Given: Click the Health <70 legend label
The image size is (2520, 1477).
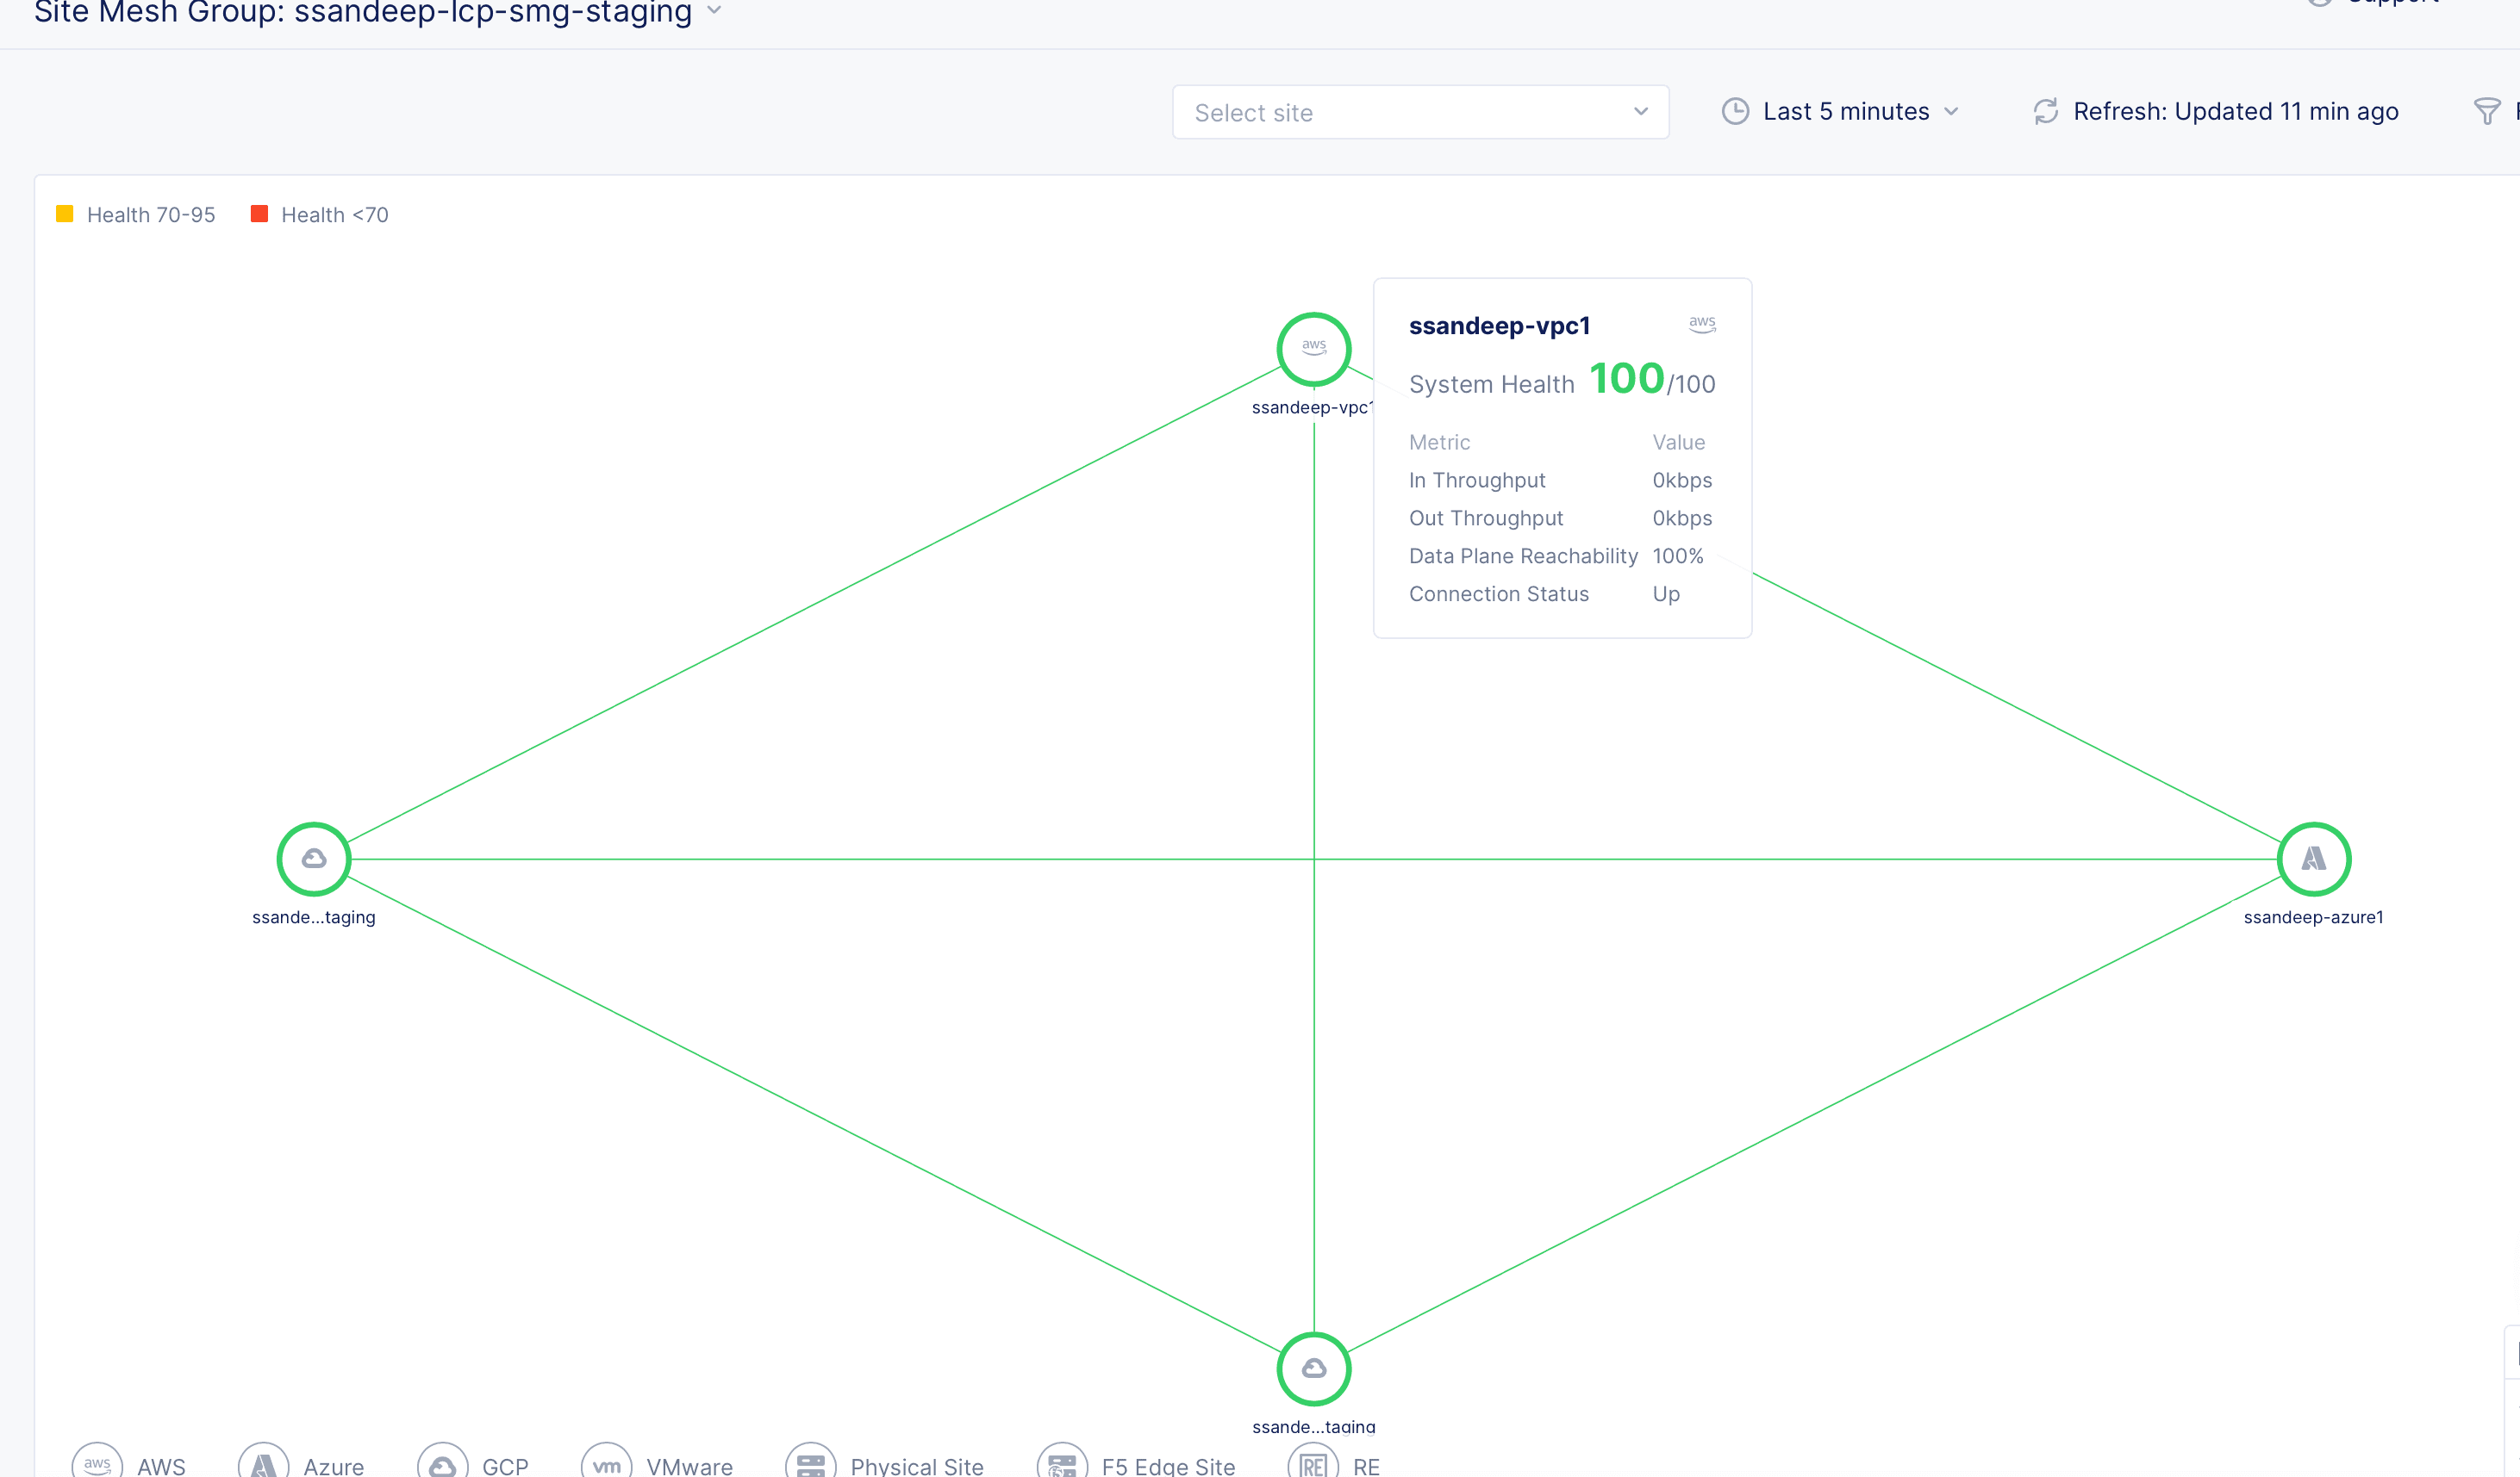Looking at the screenshot, I should coord(335,214).
